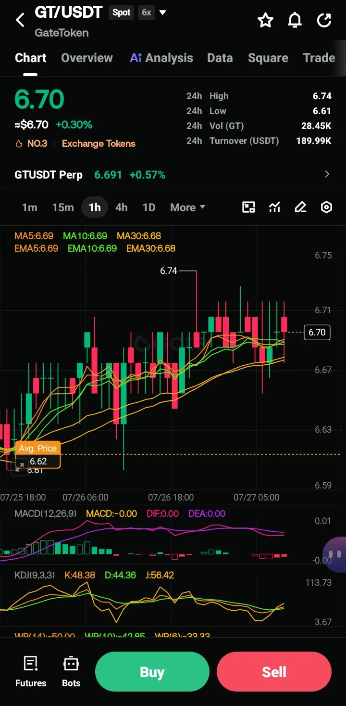Tap the Spot badge
The image size is (346, 706).
tap(122, 13)
